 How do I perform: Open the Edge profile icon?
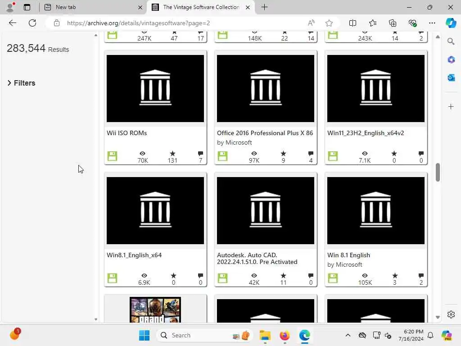click(10, 7)
